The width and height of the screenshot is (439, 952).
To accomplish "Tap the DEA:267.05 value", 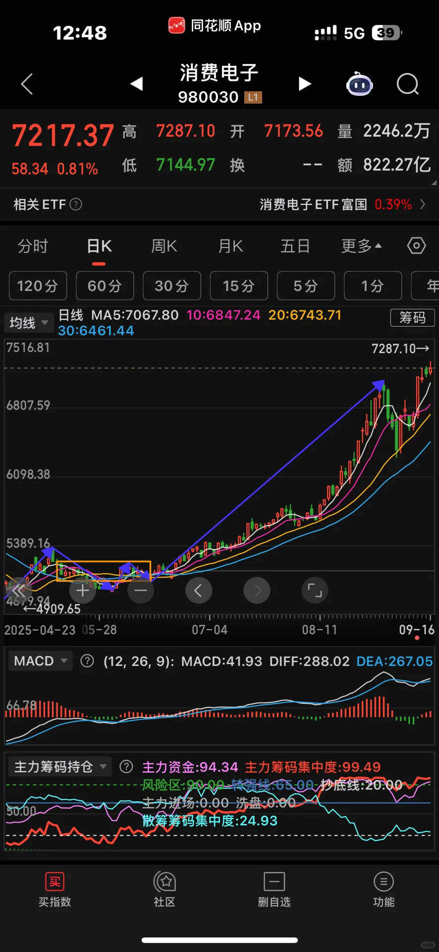I will click(x=394, y=661).
